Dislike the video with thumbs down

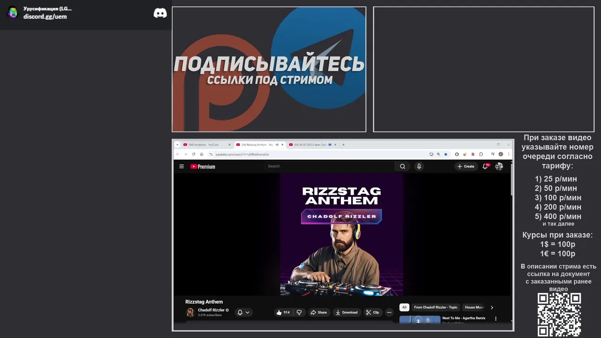pos(299,312)
